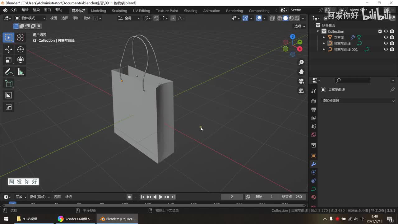Viewport: 398px width, 224px height.
Task: Open the 回放 playback dropdown
Action: pyautogui.click(x=21, y=197)
